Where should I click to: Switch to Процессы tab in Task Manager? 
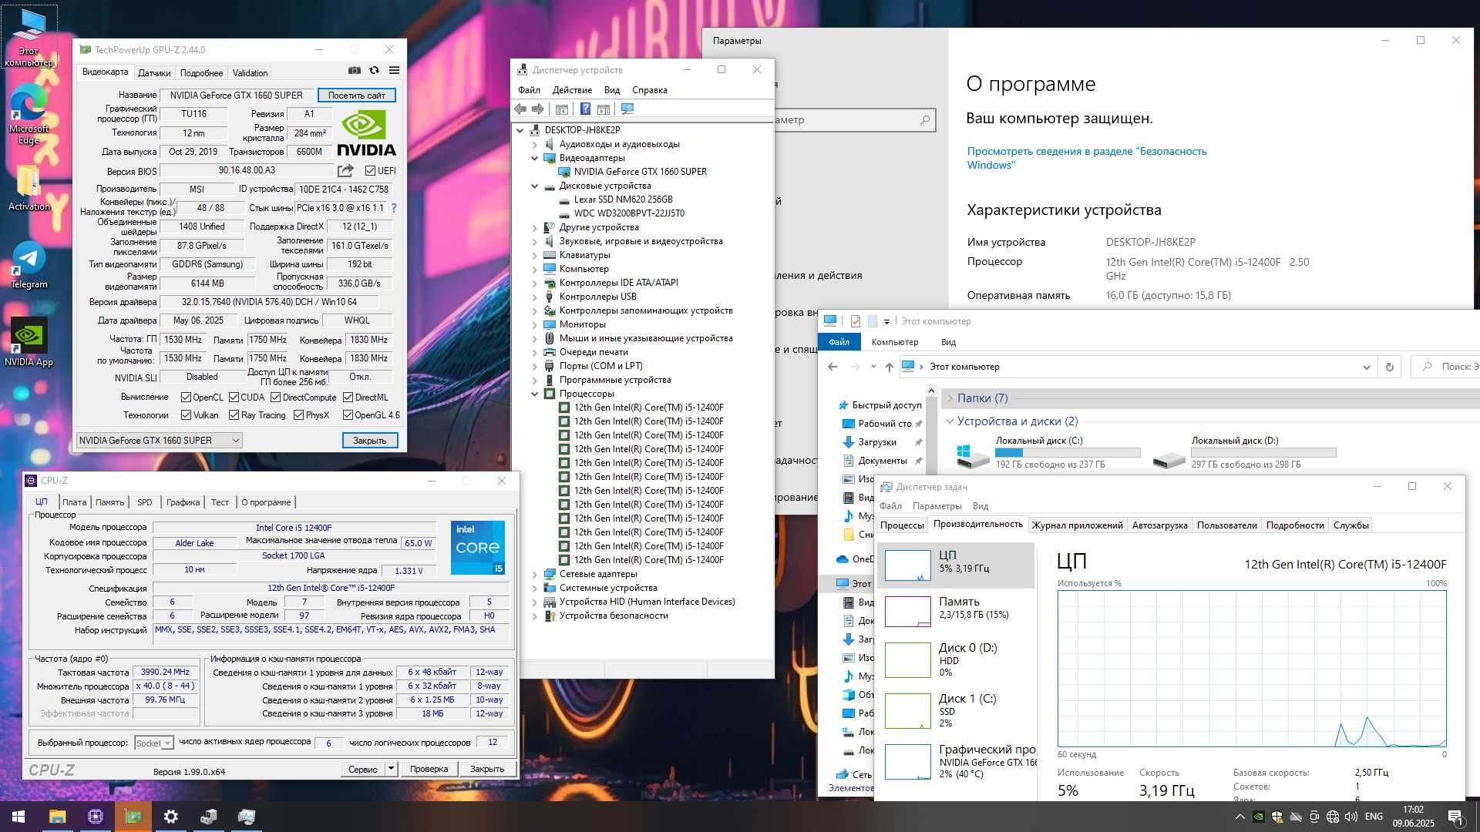[902, 525]
